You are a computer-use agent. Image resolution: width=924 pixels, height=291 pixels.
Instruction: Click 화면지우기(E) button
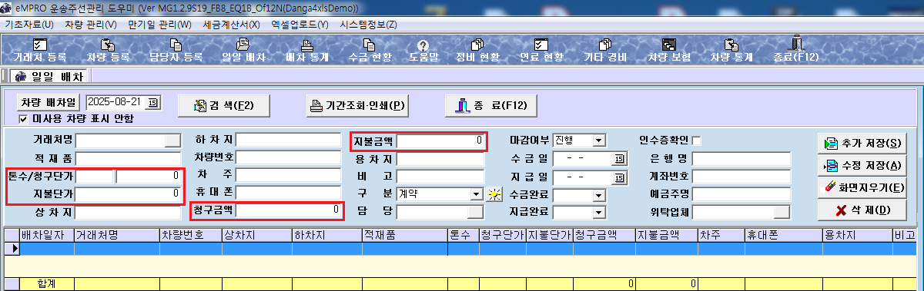pyautogui.click(x=862, y=188)
